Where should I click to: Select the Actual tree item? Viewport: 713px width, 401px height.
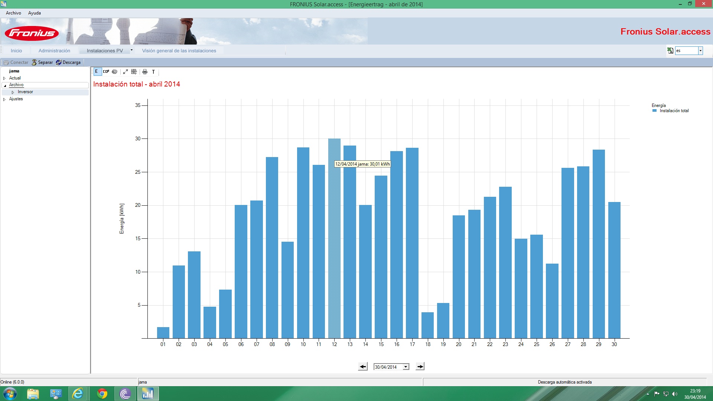tap(15, 78)
